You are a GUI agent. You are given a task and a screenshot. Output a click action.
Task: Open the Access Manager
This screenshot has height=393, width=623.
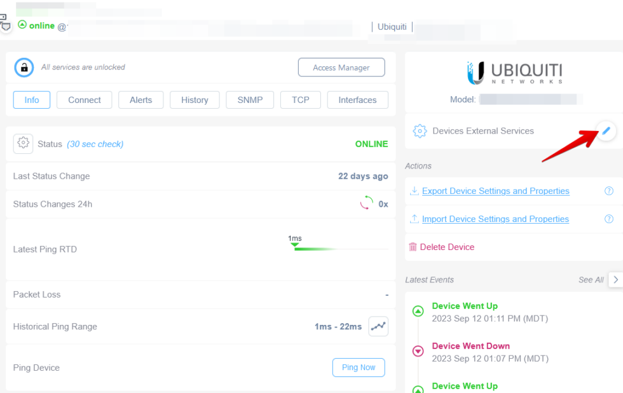[x=341, y=67]
